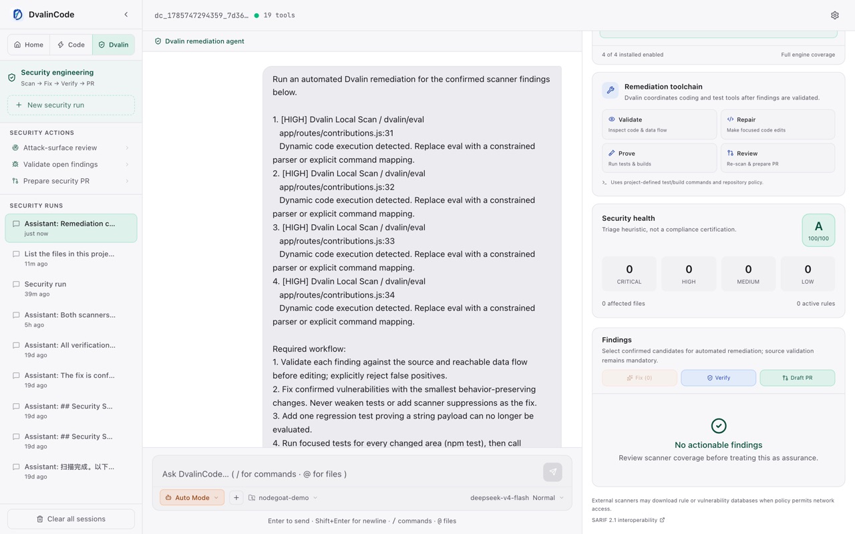Click the HIGH count tile
Image resolution: width=855 pixels, height=534 pixels.
(x=689, y=274)
